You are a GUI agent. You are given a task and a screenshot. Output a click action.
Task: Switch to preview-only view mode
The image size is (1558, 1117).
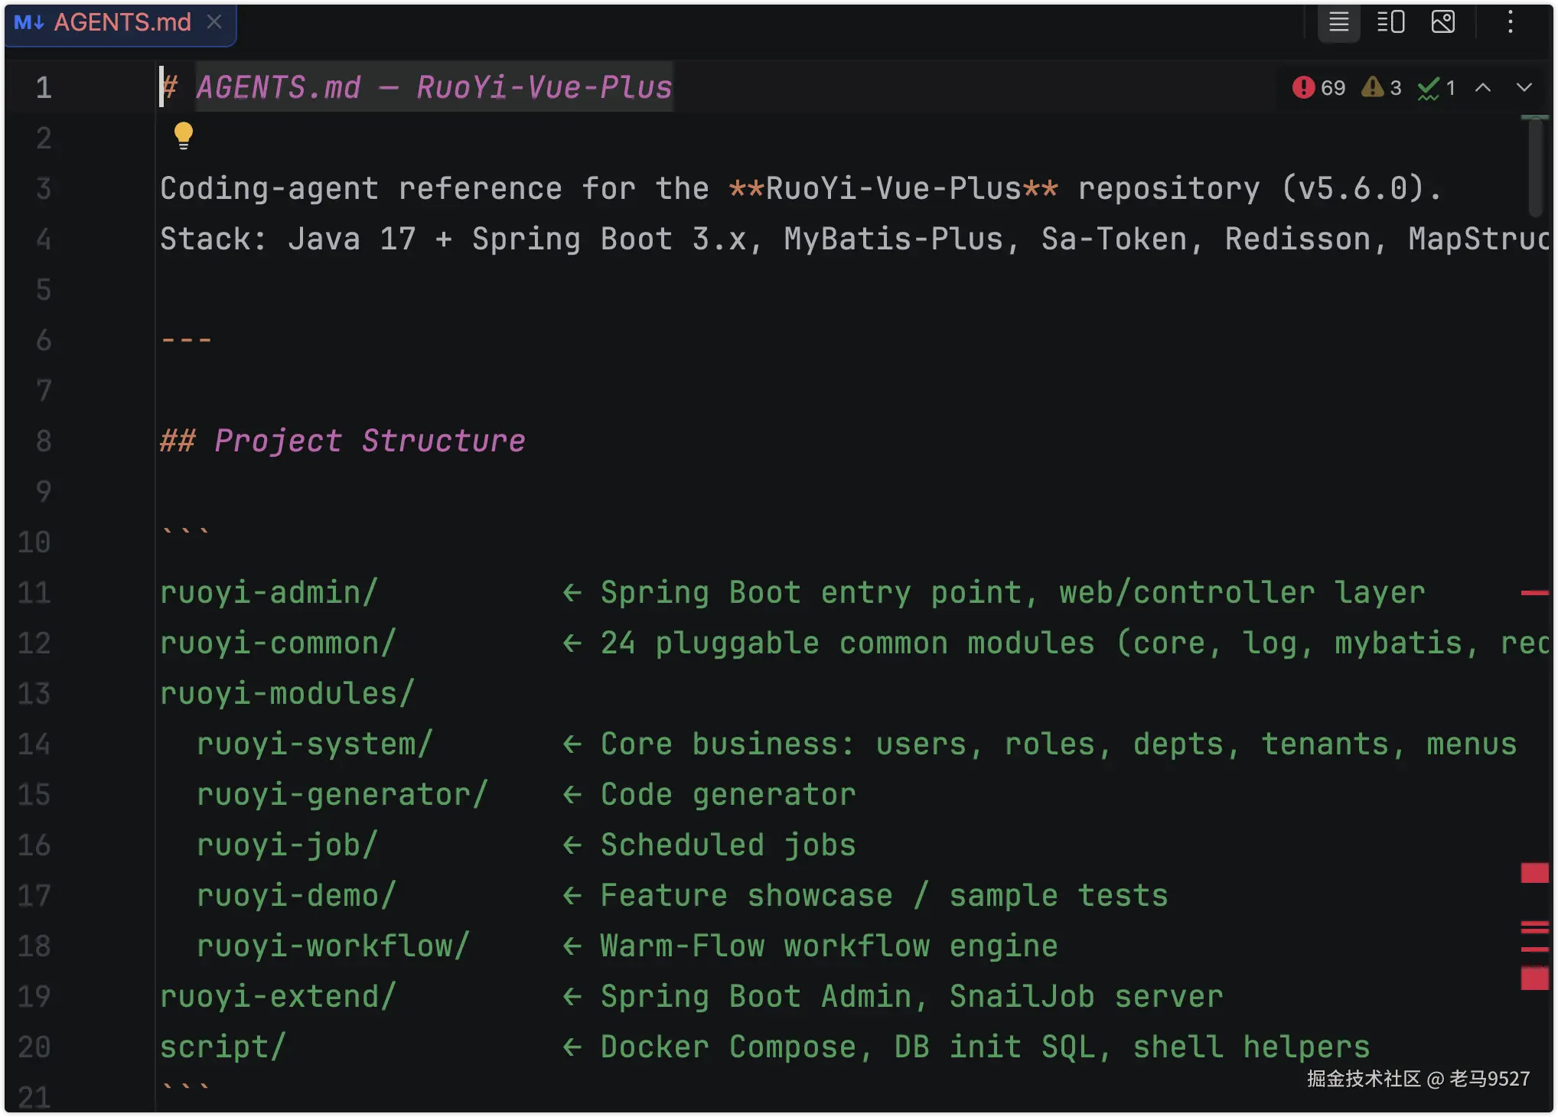[1442, 22]
